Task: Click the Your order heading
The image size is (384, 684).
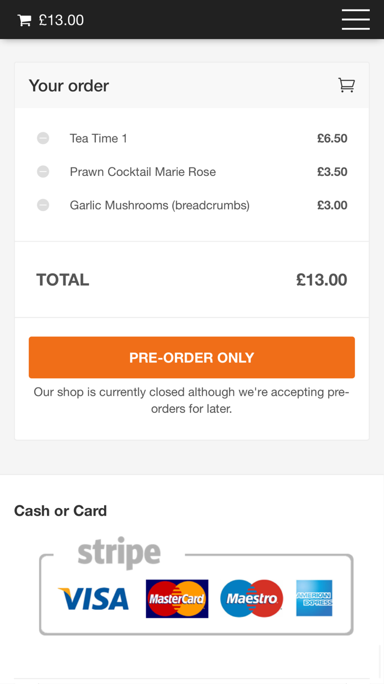Action: pyautogui.click(x=69, y=86)
